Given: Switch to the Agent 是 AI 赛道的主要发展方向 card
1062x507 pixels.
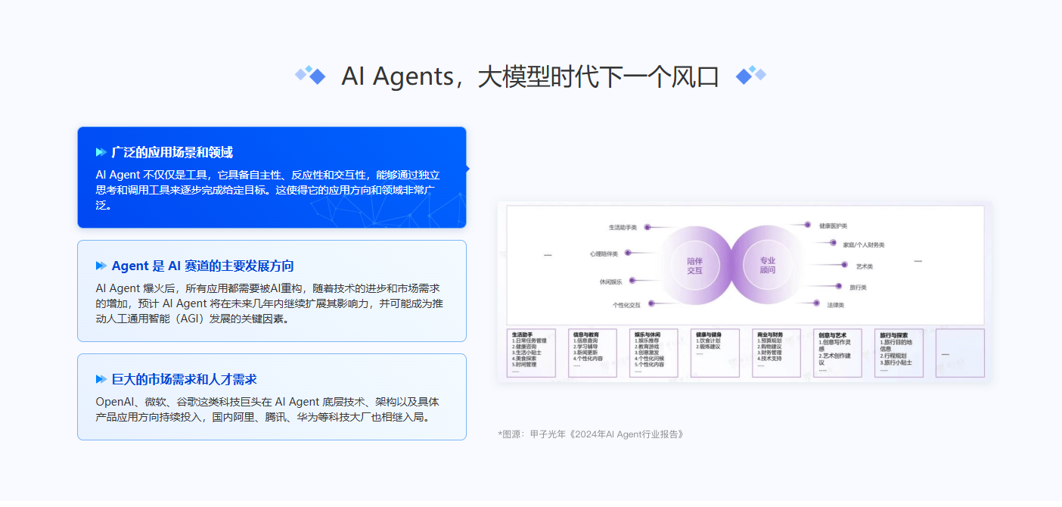Looking at the screenshot, I should 272,291.
